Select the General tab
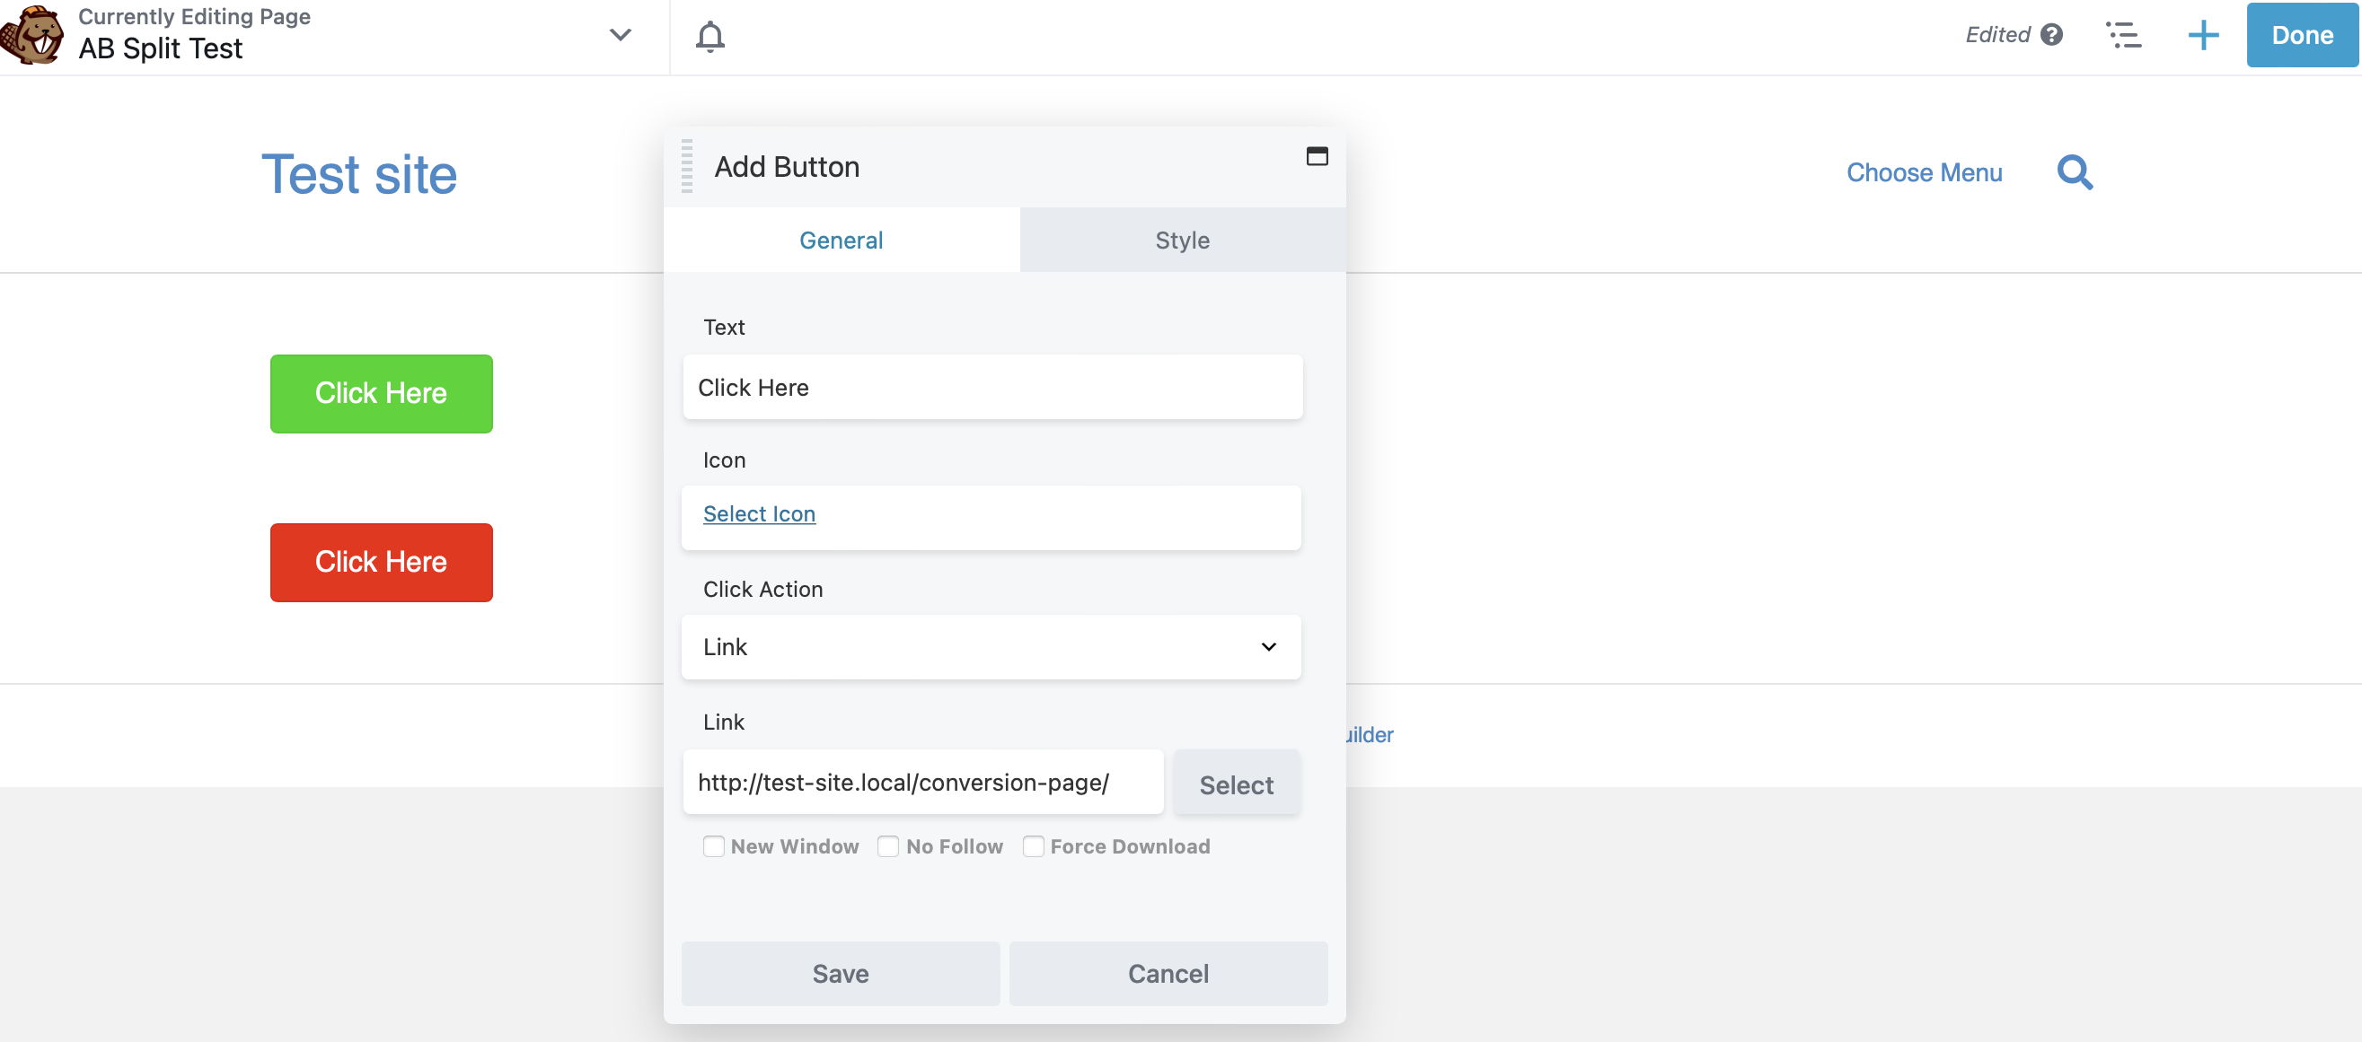The width and height of the screenshot is (2362, 1042). coord(841,241)
